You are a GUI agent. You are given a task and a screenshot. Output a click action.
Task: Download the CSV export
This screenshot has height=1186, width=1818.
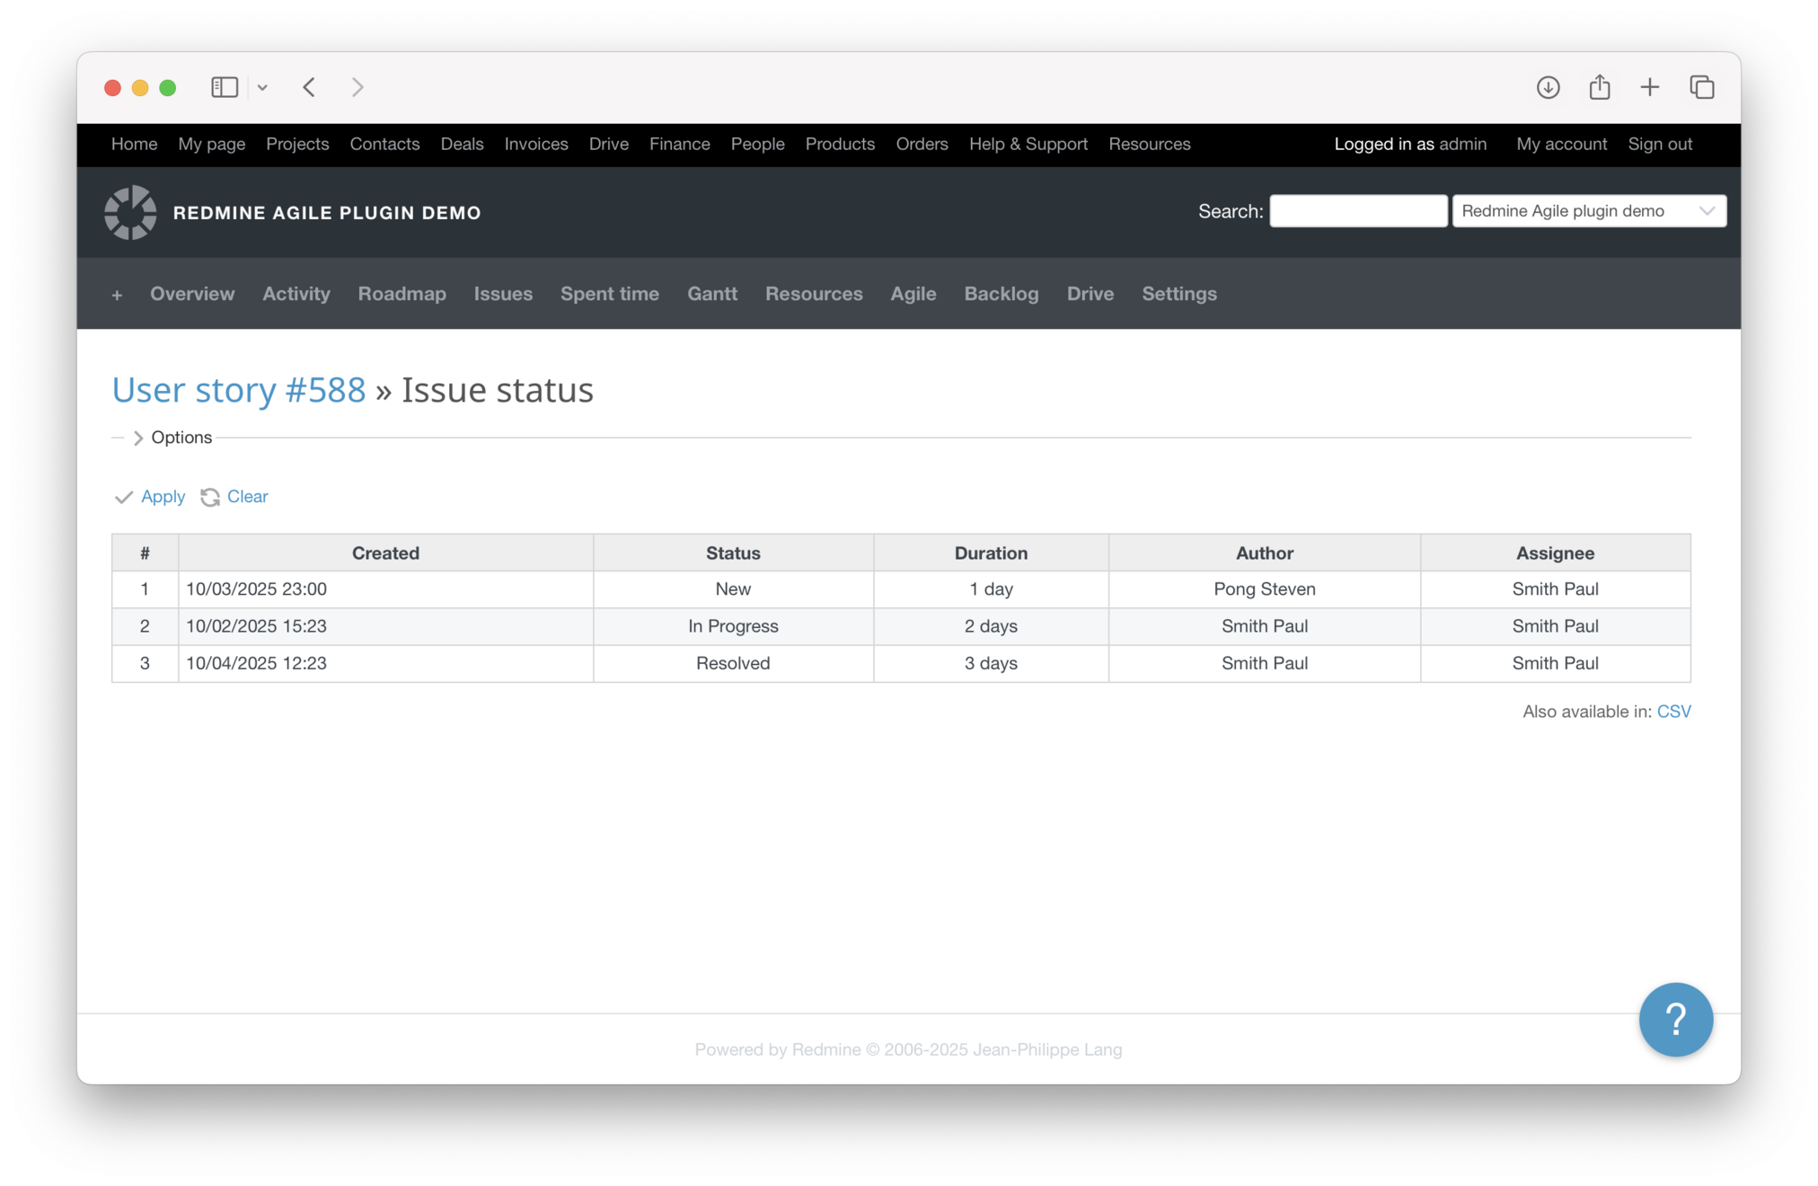click(1673, 712)
